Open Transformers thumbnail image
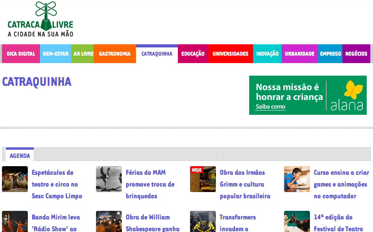The image size is (373, 232). click(203, 221)
